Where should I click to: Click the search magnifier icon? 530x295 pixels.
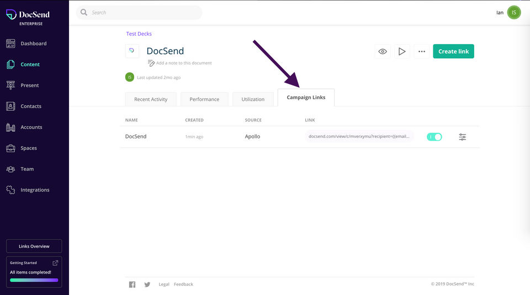click(x=84, y=13)
